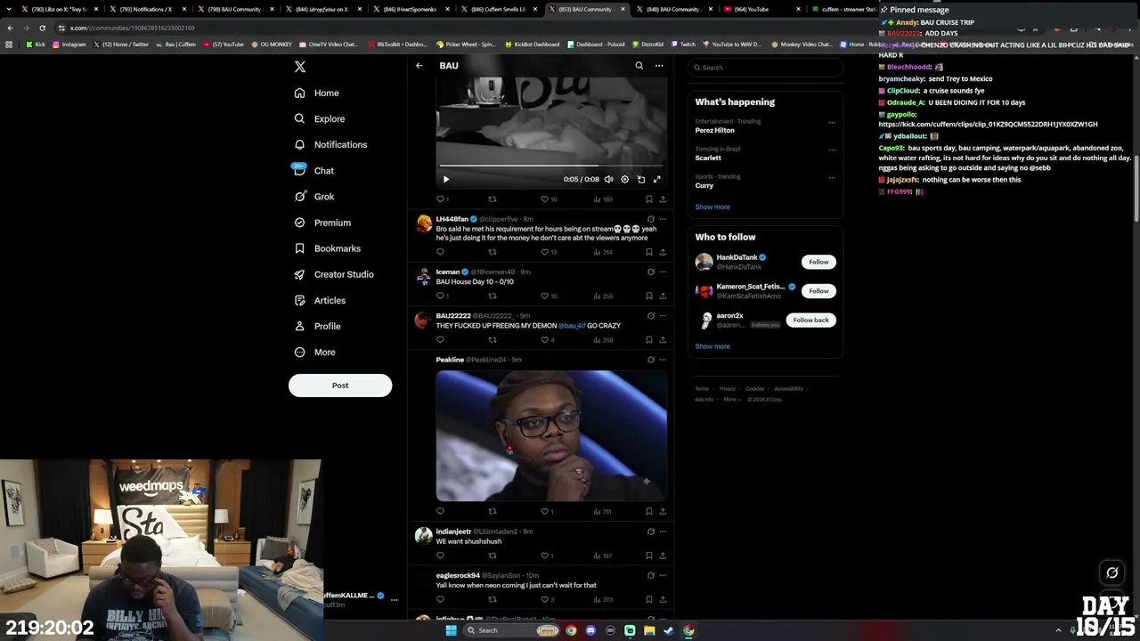Open the Curry trending topic
Viewport: 1140px width, 641px height.
pyautogui.click(x=704, y=185)
